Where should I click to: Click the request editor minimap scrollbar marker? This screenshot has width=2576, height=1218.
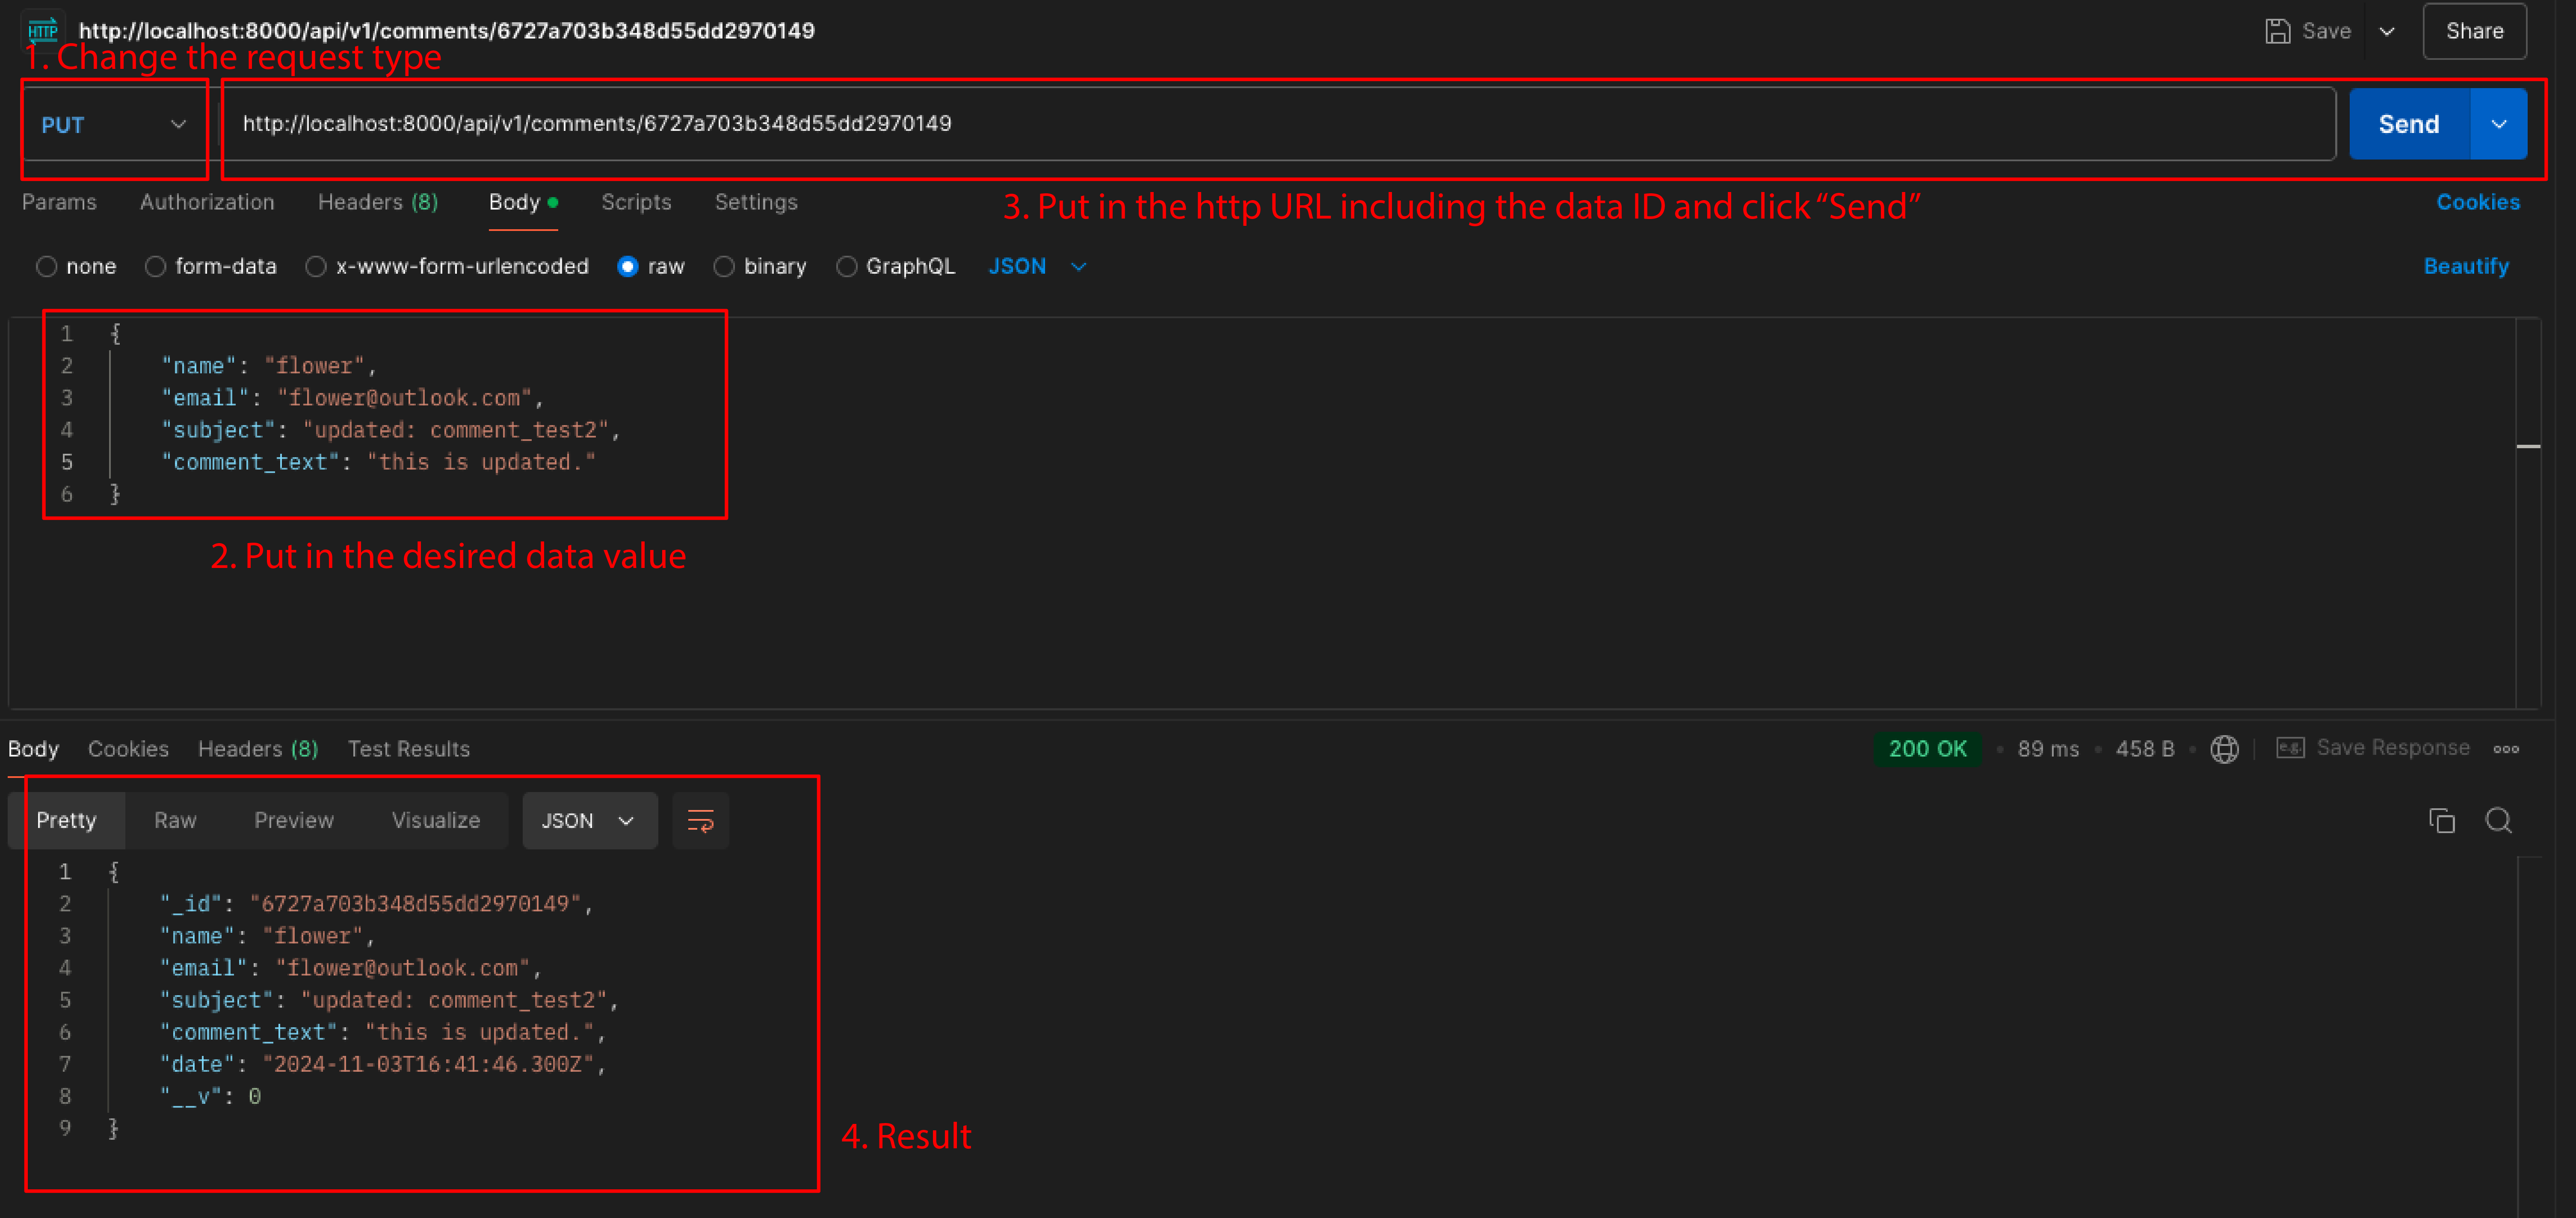click(2528, 446)
